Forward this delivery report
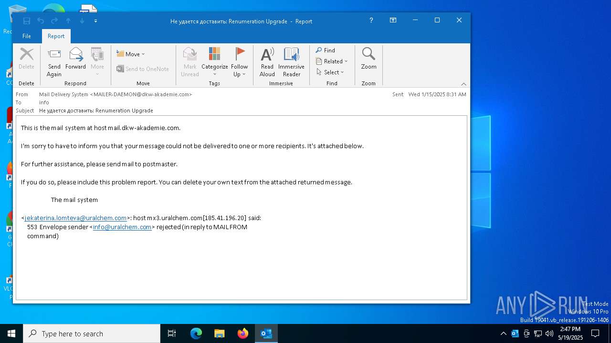The image size is (611, 343). pos(75,59)
